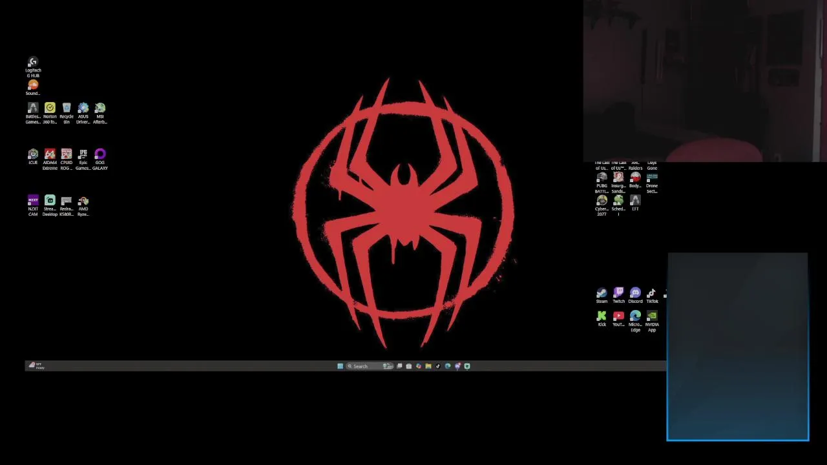Open the PUBG BATTLEGROUNDS shortcut

pos(602,183)
